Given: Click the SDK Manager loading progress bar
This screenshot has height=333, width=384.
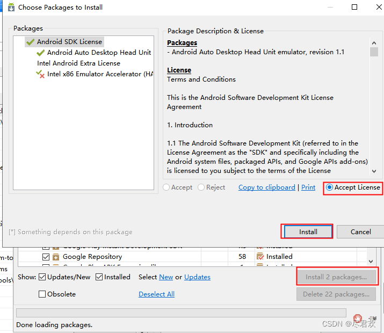Looking at the screenshot, I should coord(181,313).
